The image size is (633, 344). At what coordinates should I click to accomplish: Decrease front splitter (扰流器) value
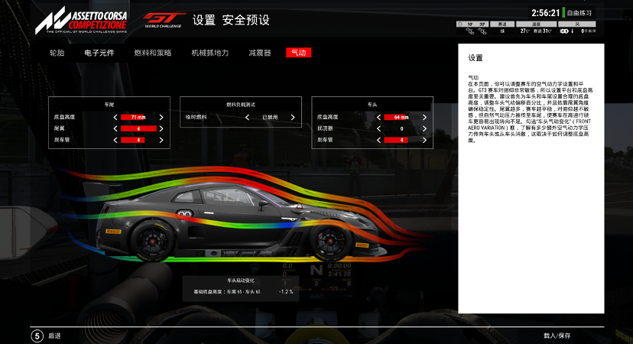tap(378, 128)
